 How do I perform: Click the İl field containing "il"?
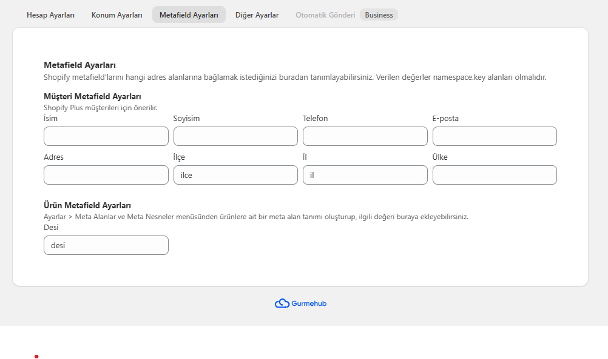click(365, 175)
